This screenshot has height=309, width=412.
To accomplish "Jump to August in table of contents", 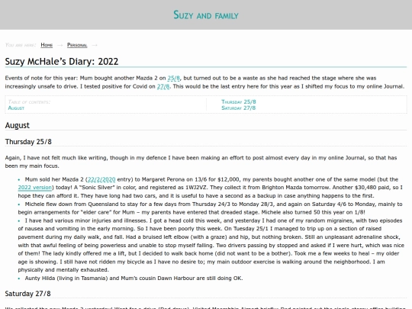I will (16, 108).
